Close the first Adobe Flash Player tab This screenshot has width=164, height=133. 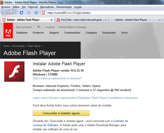click(51, 20)
